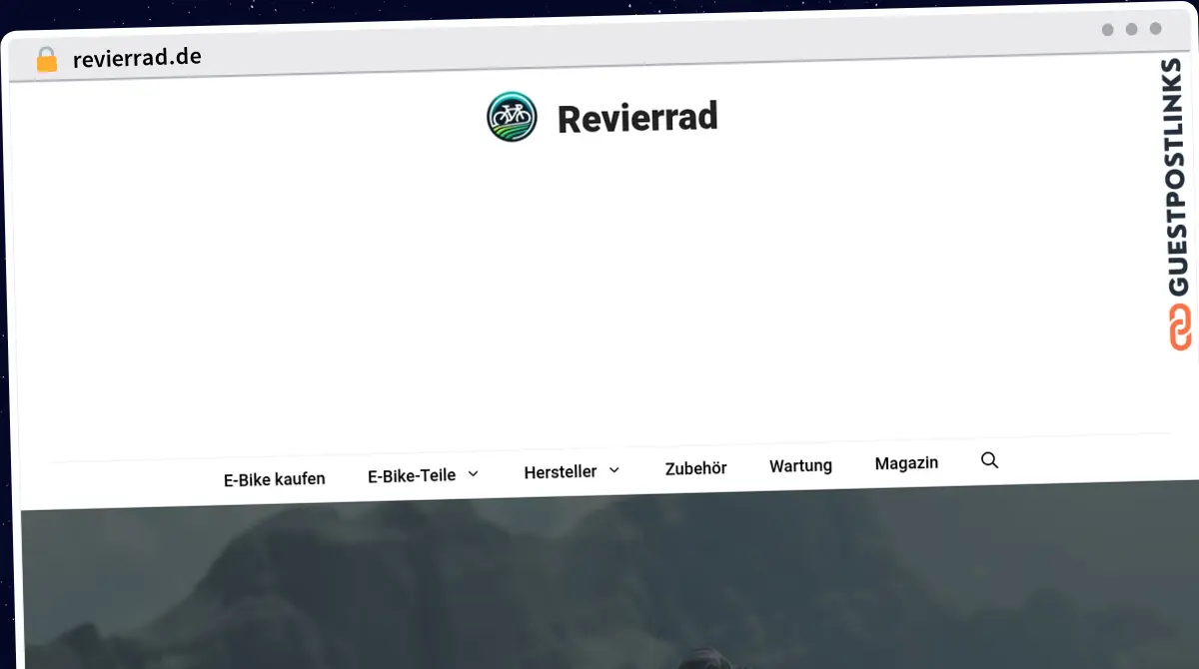Expand the E-Bike-Teile chevron arrow

click(x=474, y=473)
